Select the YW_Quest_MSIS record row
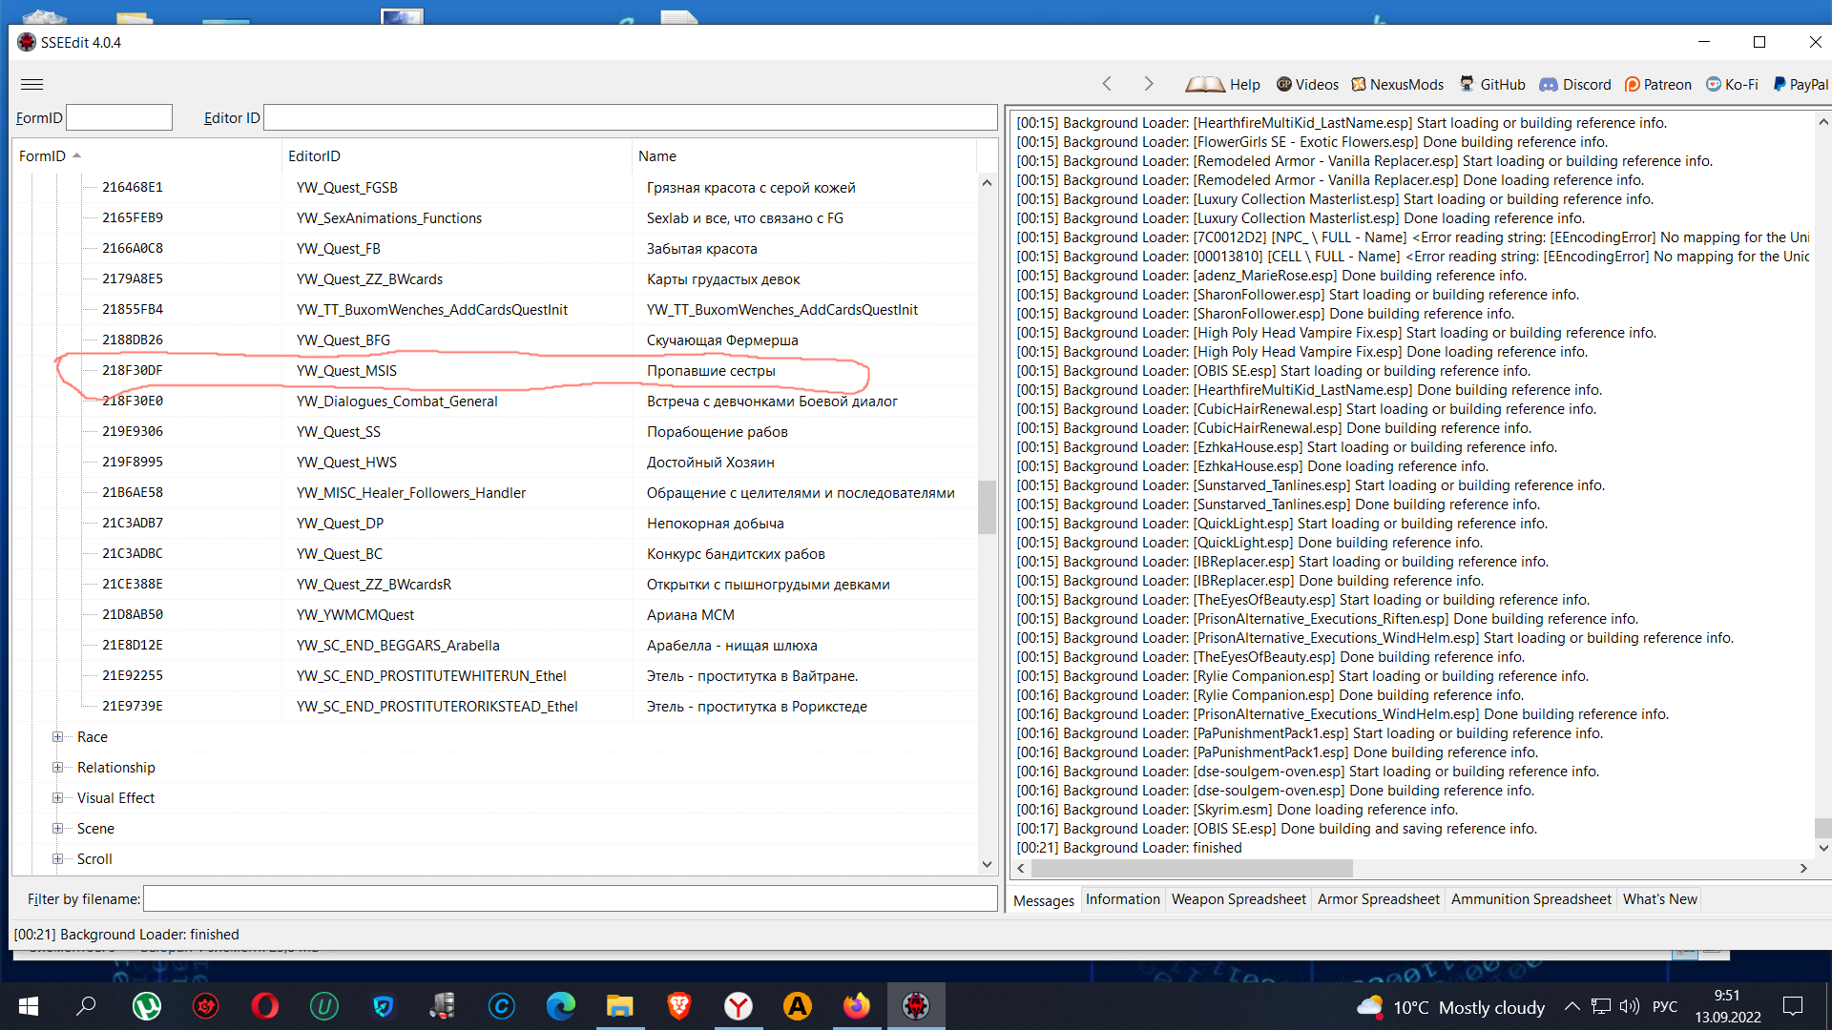This screenshot has height=1030, width=1832. point(346,371)
